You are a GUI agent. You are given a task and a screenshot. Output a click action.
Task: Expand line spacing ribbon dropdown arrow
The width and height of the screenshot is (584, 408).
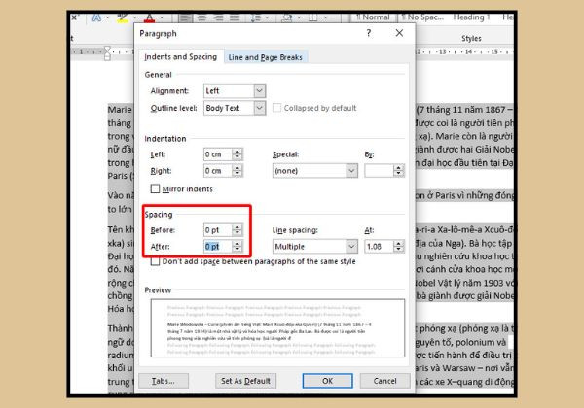point(267,17)
